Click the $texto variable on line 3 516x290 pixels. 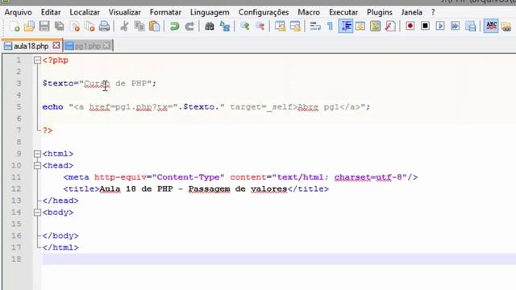58,84
